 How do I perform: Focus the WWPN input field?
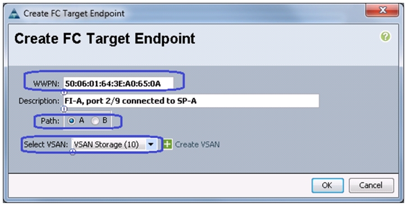[x=118, y=84]
